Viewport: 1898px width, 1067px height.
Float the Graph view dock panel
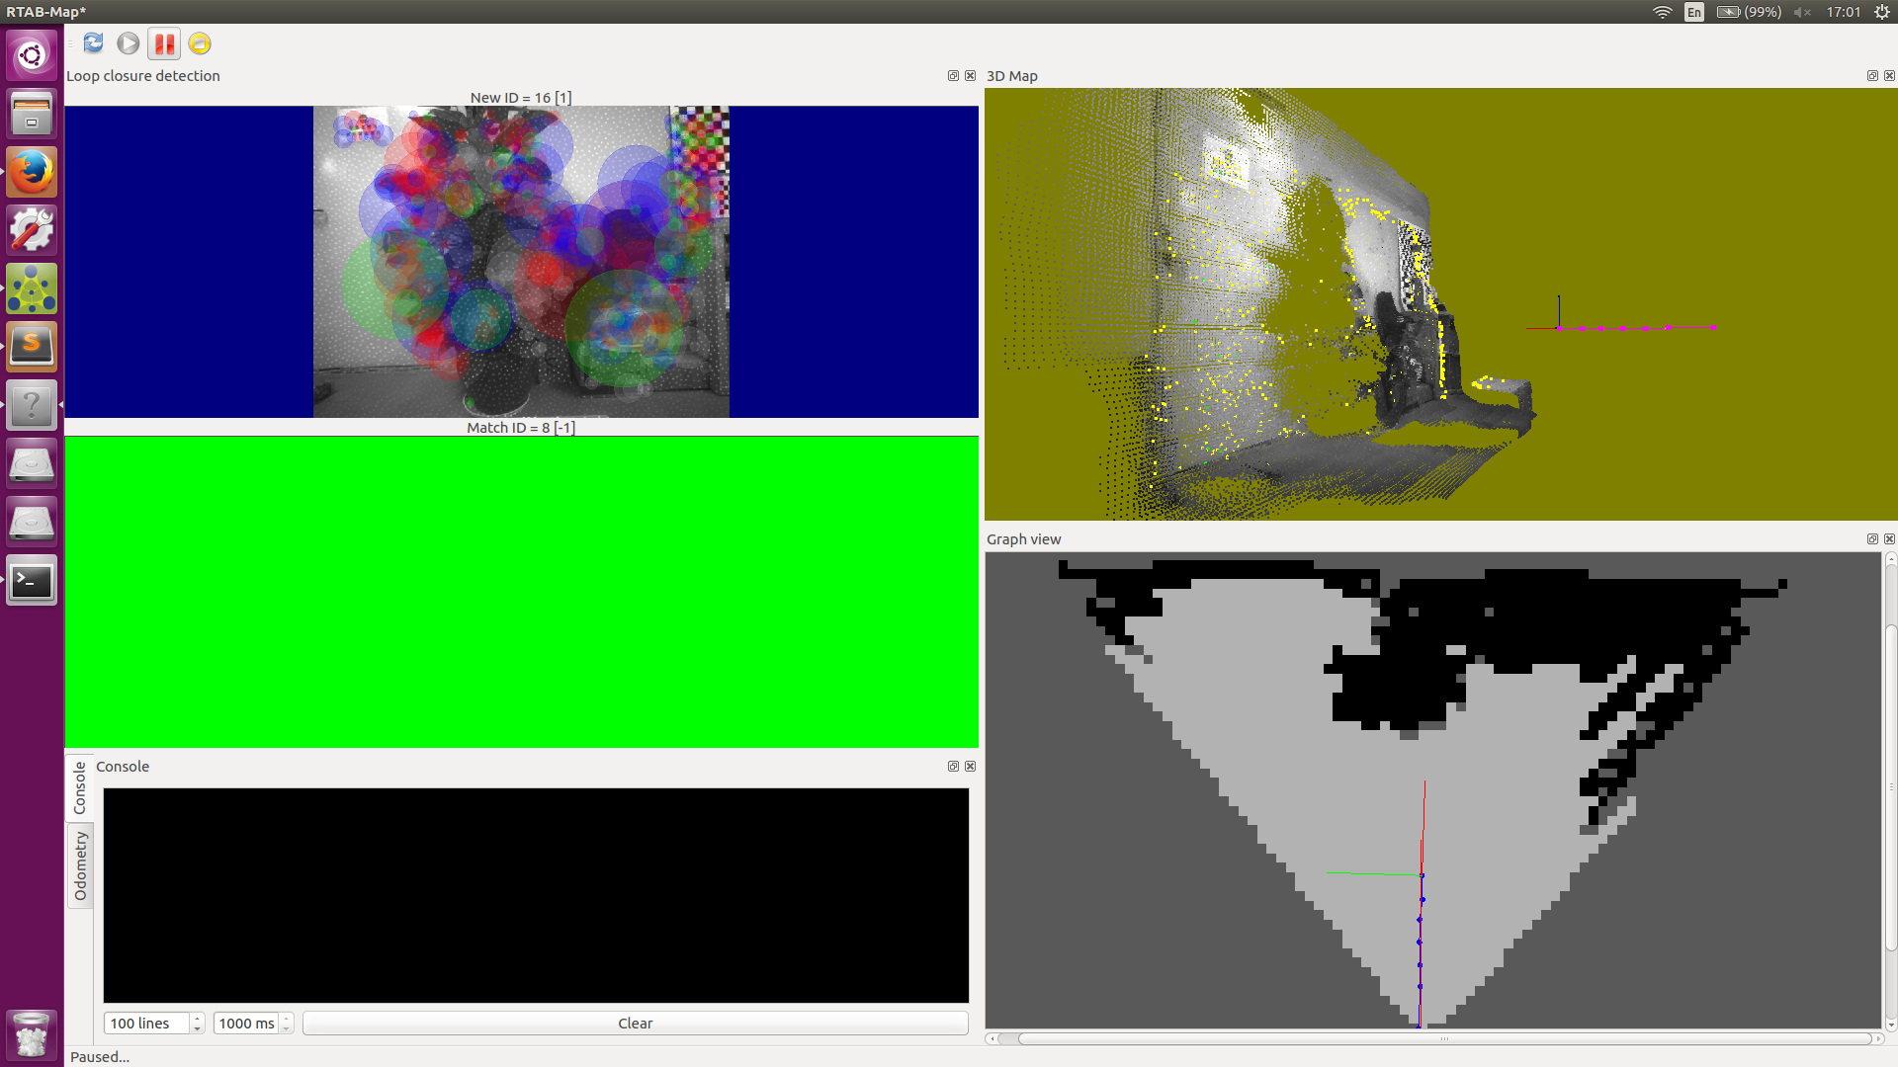click(1872, 539)
